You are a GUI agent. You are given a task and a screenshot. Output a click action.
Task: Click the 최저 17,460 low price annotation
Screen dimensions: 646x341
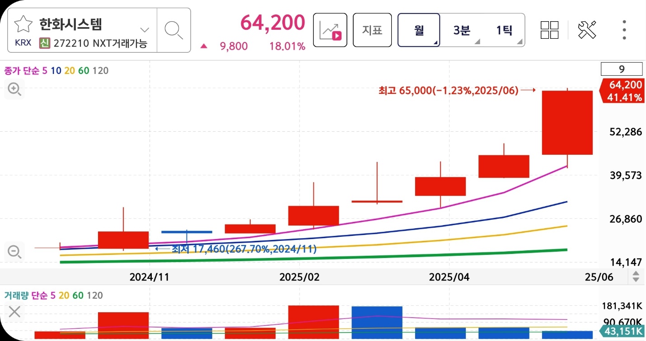click(244, 249)
